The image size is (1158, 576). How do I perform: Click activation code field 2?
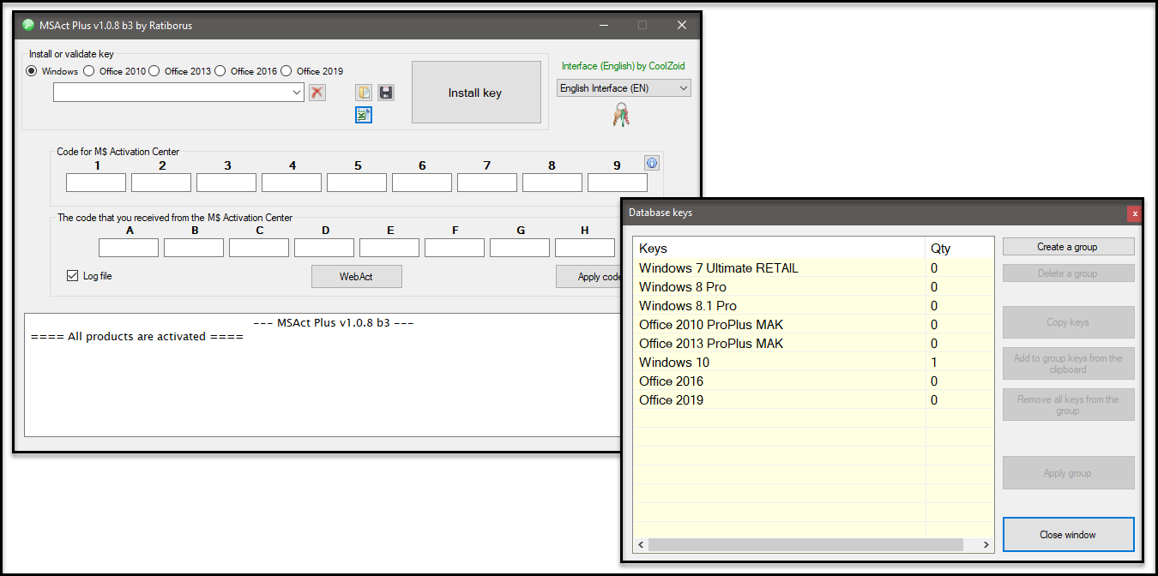[161, 183]
